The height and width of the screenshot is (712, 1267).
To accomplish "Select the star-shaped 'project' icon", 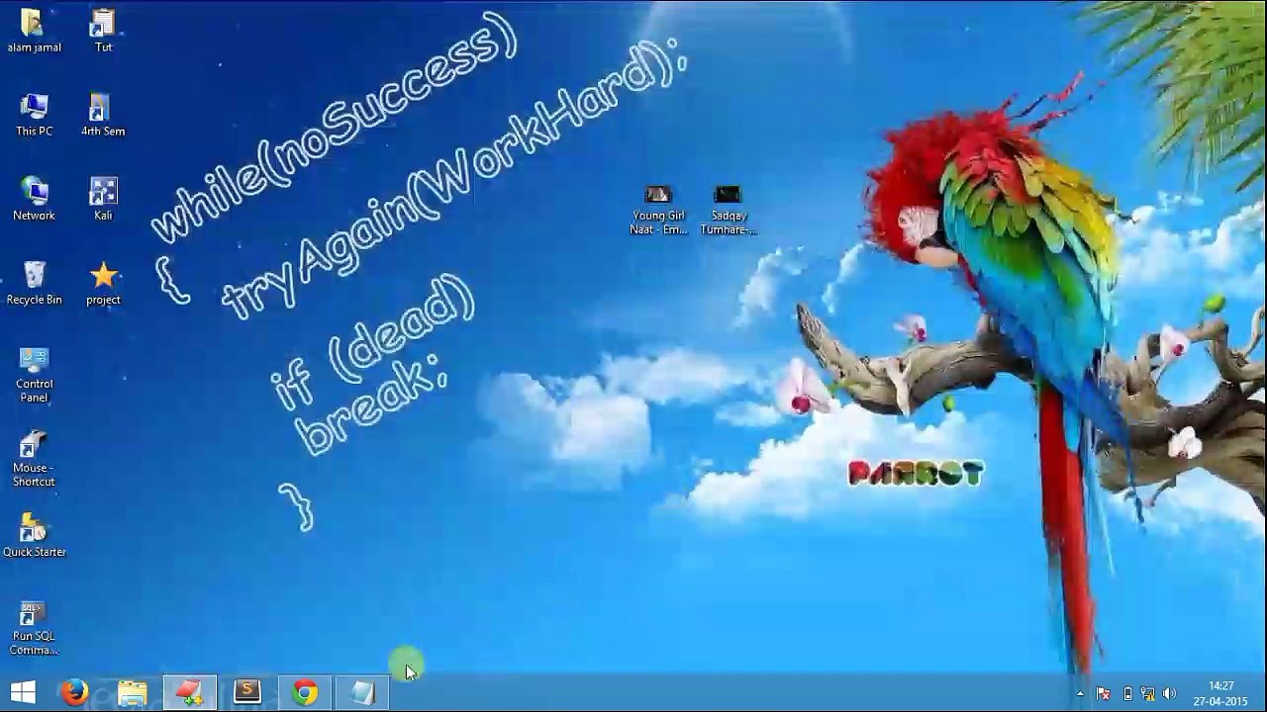I will (x=103, y=282).
